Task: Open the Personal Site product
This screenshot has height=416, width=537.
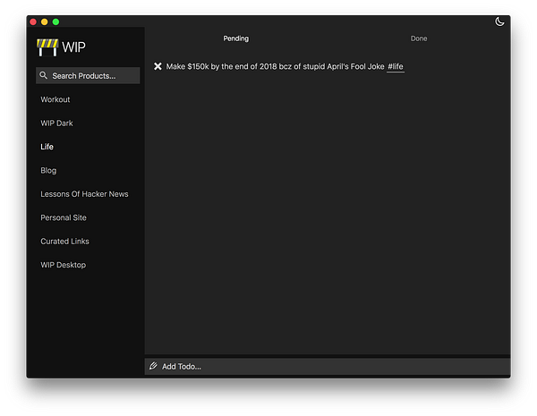Action: click(64, 217)
